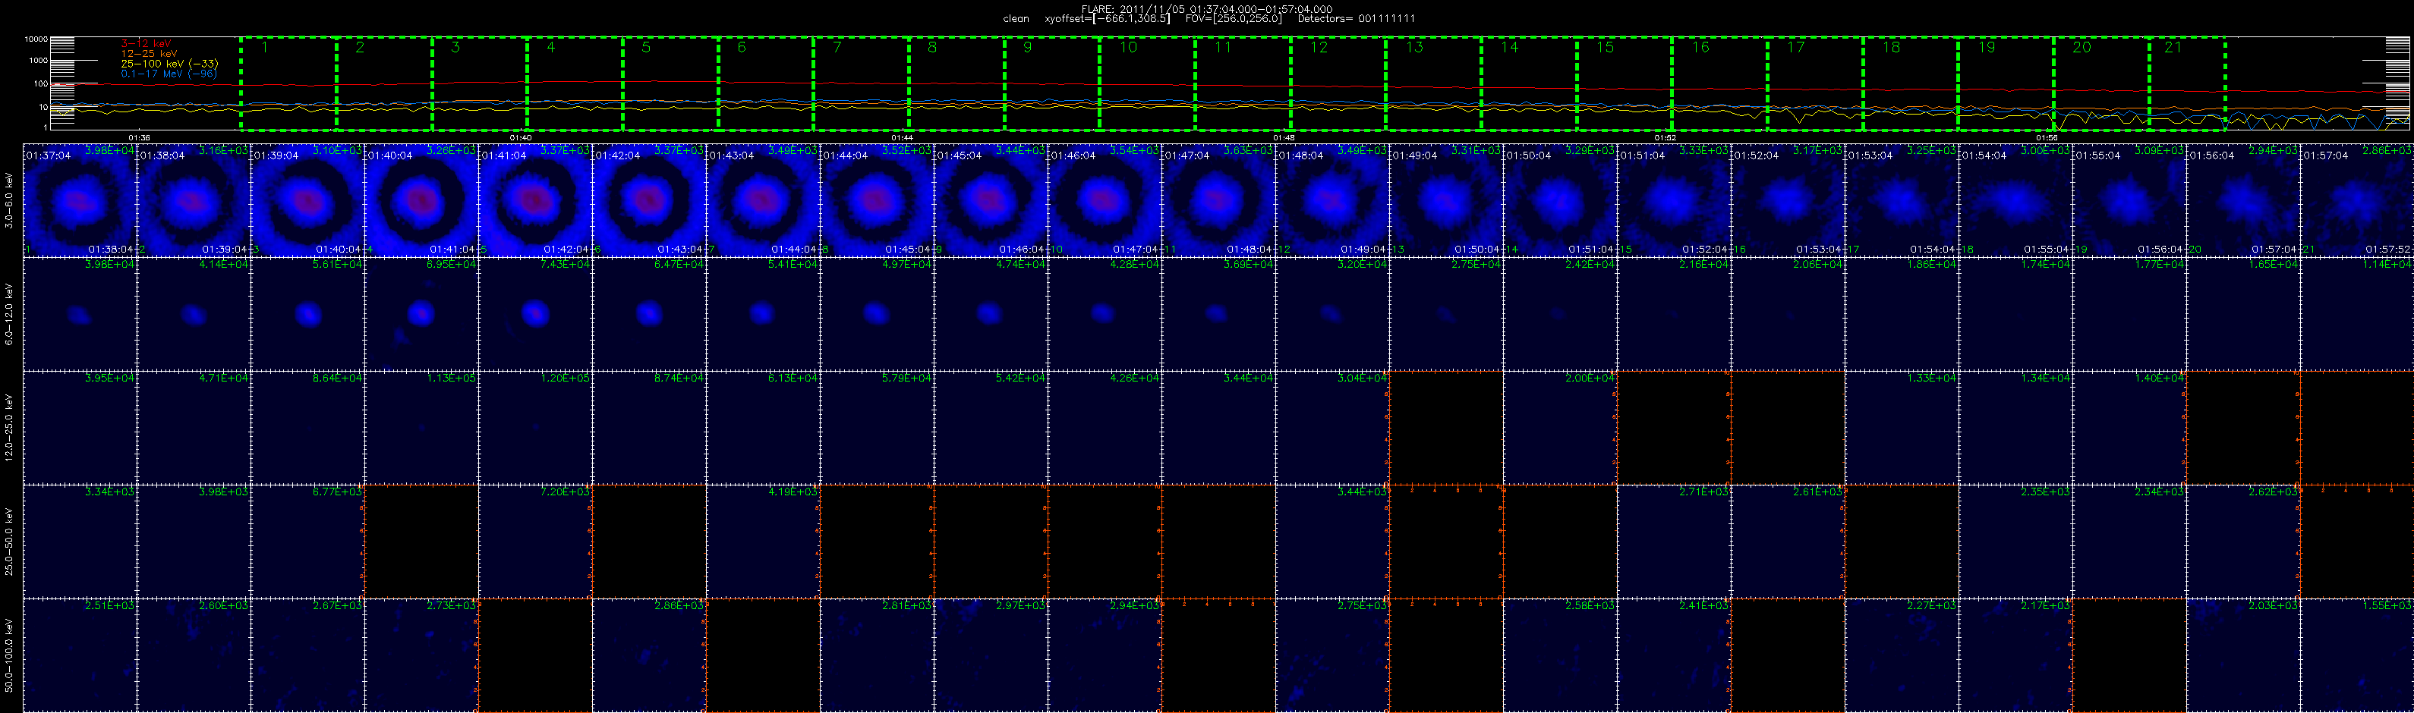Open 25-50 keV image with peak 3.34E+03
Image resolution: width=2414 pixels, height=713 pixels.
(x=80, y=541)
